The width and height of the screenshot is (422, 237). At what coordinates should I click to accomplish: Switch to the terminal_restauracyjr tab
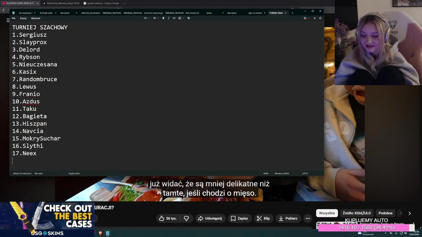tap(153, 13)
